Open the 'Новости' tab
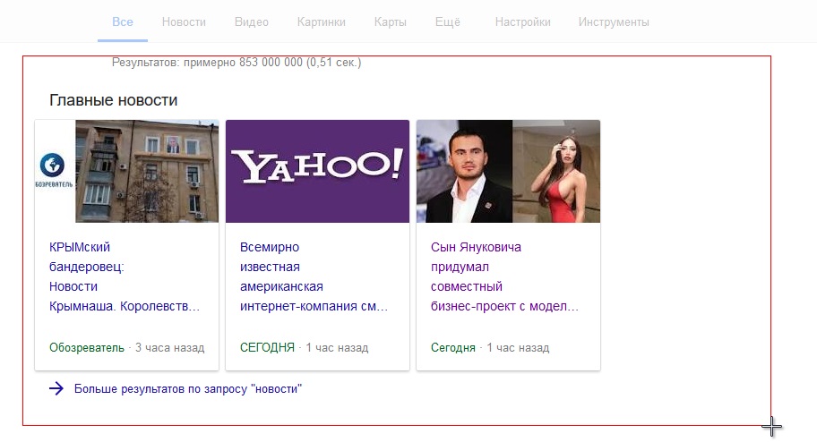Screen dimensions: 817x442 tap(184, 21)
